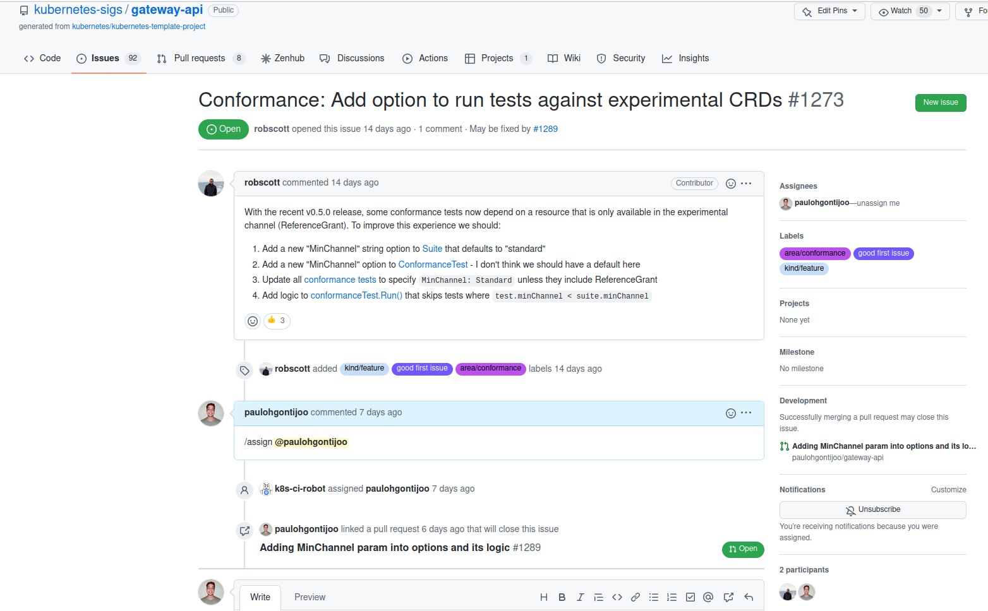988x611 pixels.
Task: Switch to the Code tab
Action: [42, 58]
